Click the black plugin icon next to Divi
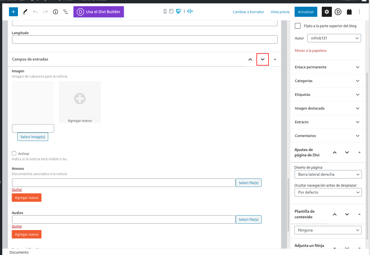Viewport: 370px width, 255px height. (x=349, y=12)
